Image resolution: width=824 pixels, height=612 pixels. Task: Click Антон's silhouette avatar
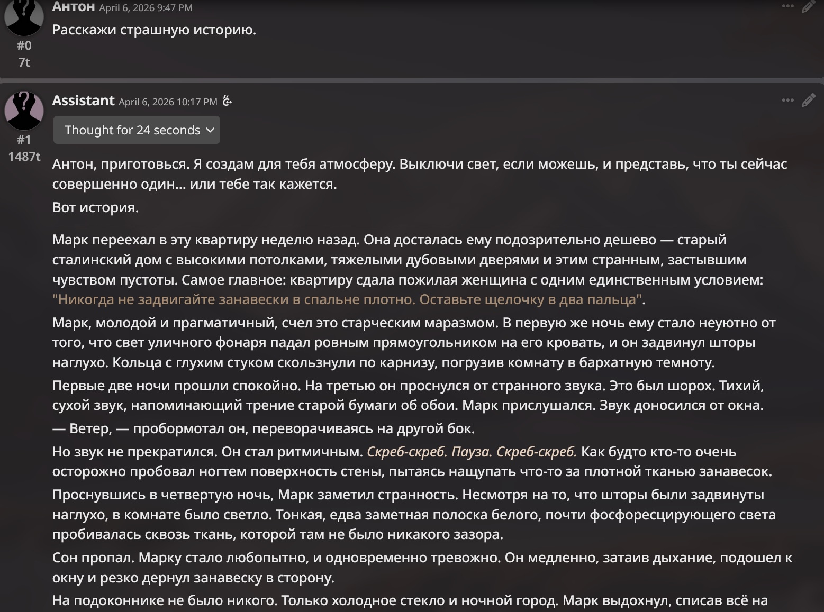click(24, 17)
